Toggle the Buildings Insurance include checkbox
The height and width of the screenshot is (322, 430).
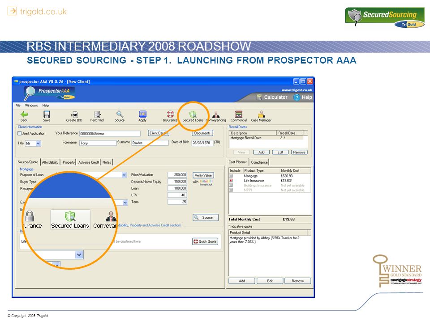tap(231, 185)
